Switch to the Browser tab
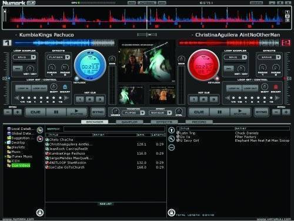294x221 pixels. [x=95, y=122]
